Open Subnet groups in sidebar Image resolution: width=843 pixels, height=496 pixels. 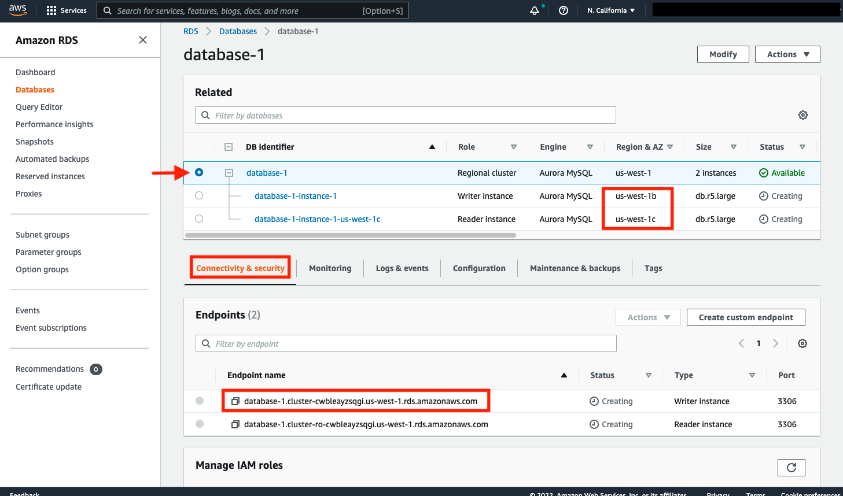[42, 235]
